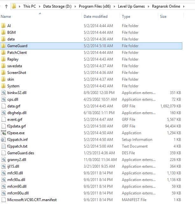Click the f2pexe.exe application icon
Viewport: 195px width, 204px height.
coord(3,133)
